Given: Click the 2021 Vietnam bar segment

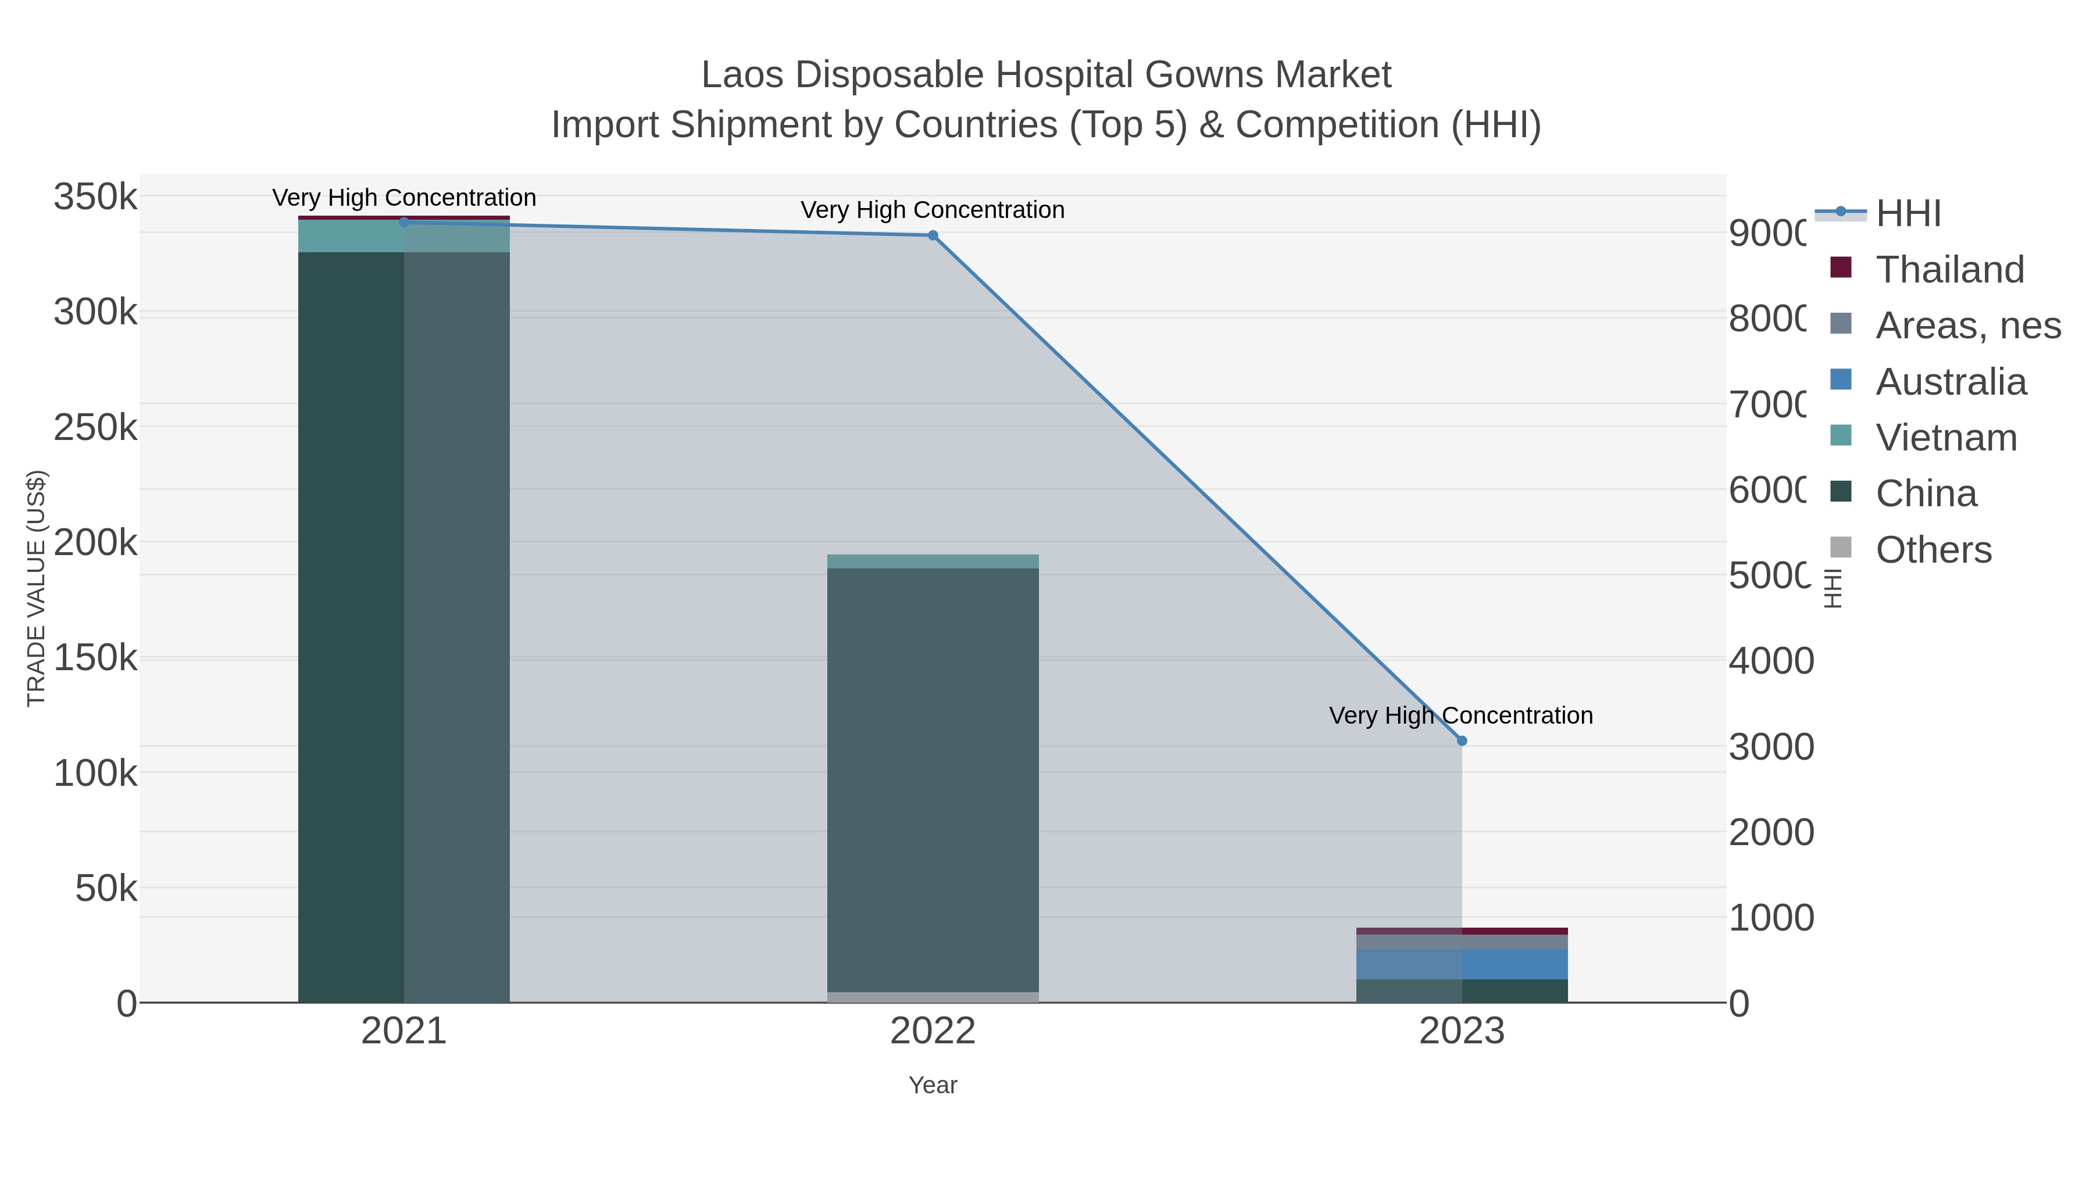Looking at the screenshot, I should (x=404, y=237).
